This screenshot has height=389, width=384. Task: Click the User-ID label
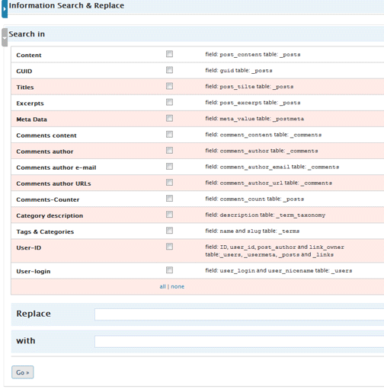pyautogui.click(x=29, y=247)
